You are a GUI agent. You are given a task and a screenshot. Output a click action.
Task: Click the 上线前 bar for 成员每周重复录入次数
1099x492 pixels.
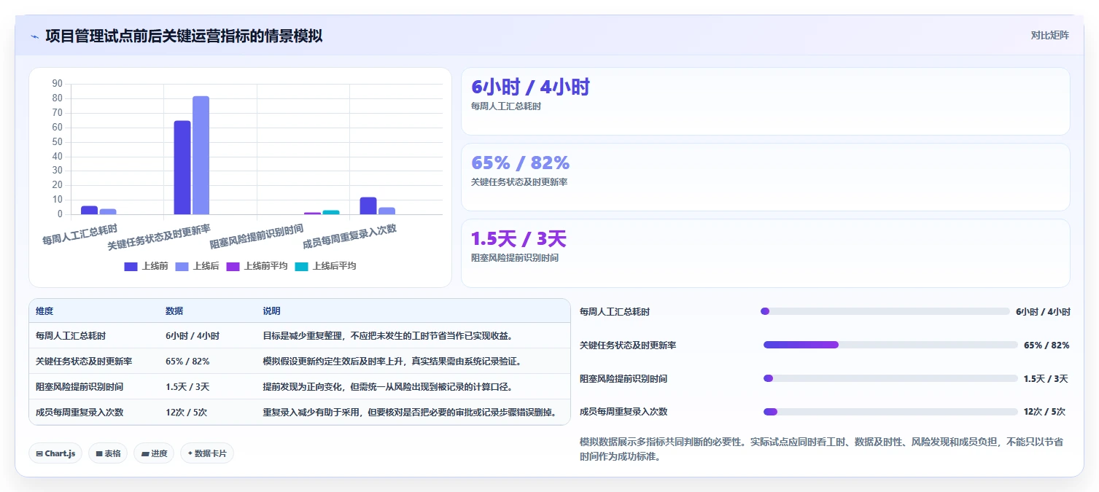pyautogui.click(x=368, y=206)
